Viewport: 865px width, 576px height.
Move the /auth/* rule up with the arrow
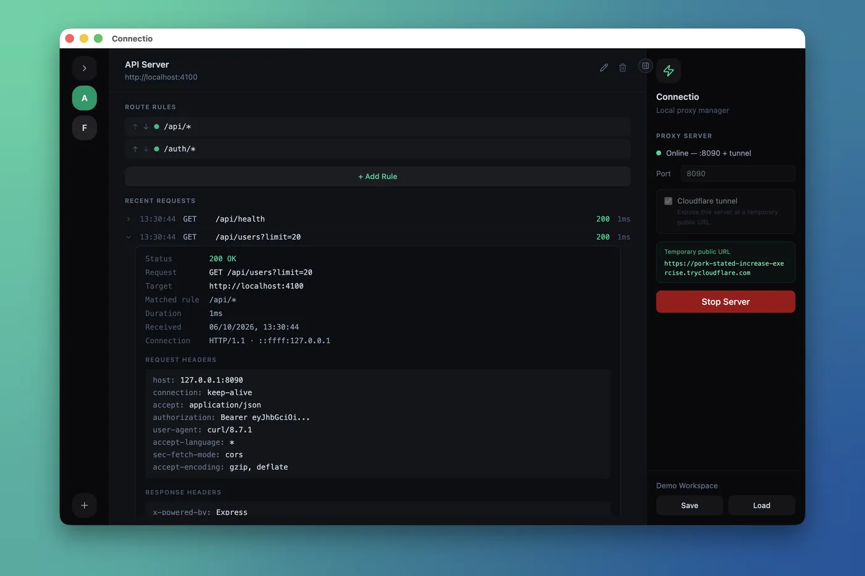click(135, 149)
